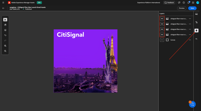Toggle the Canvas layer eye icon
The image size is (201, 111).
tap(162, 40)
